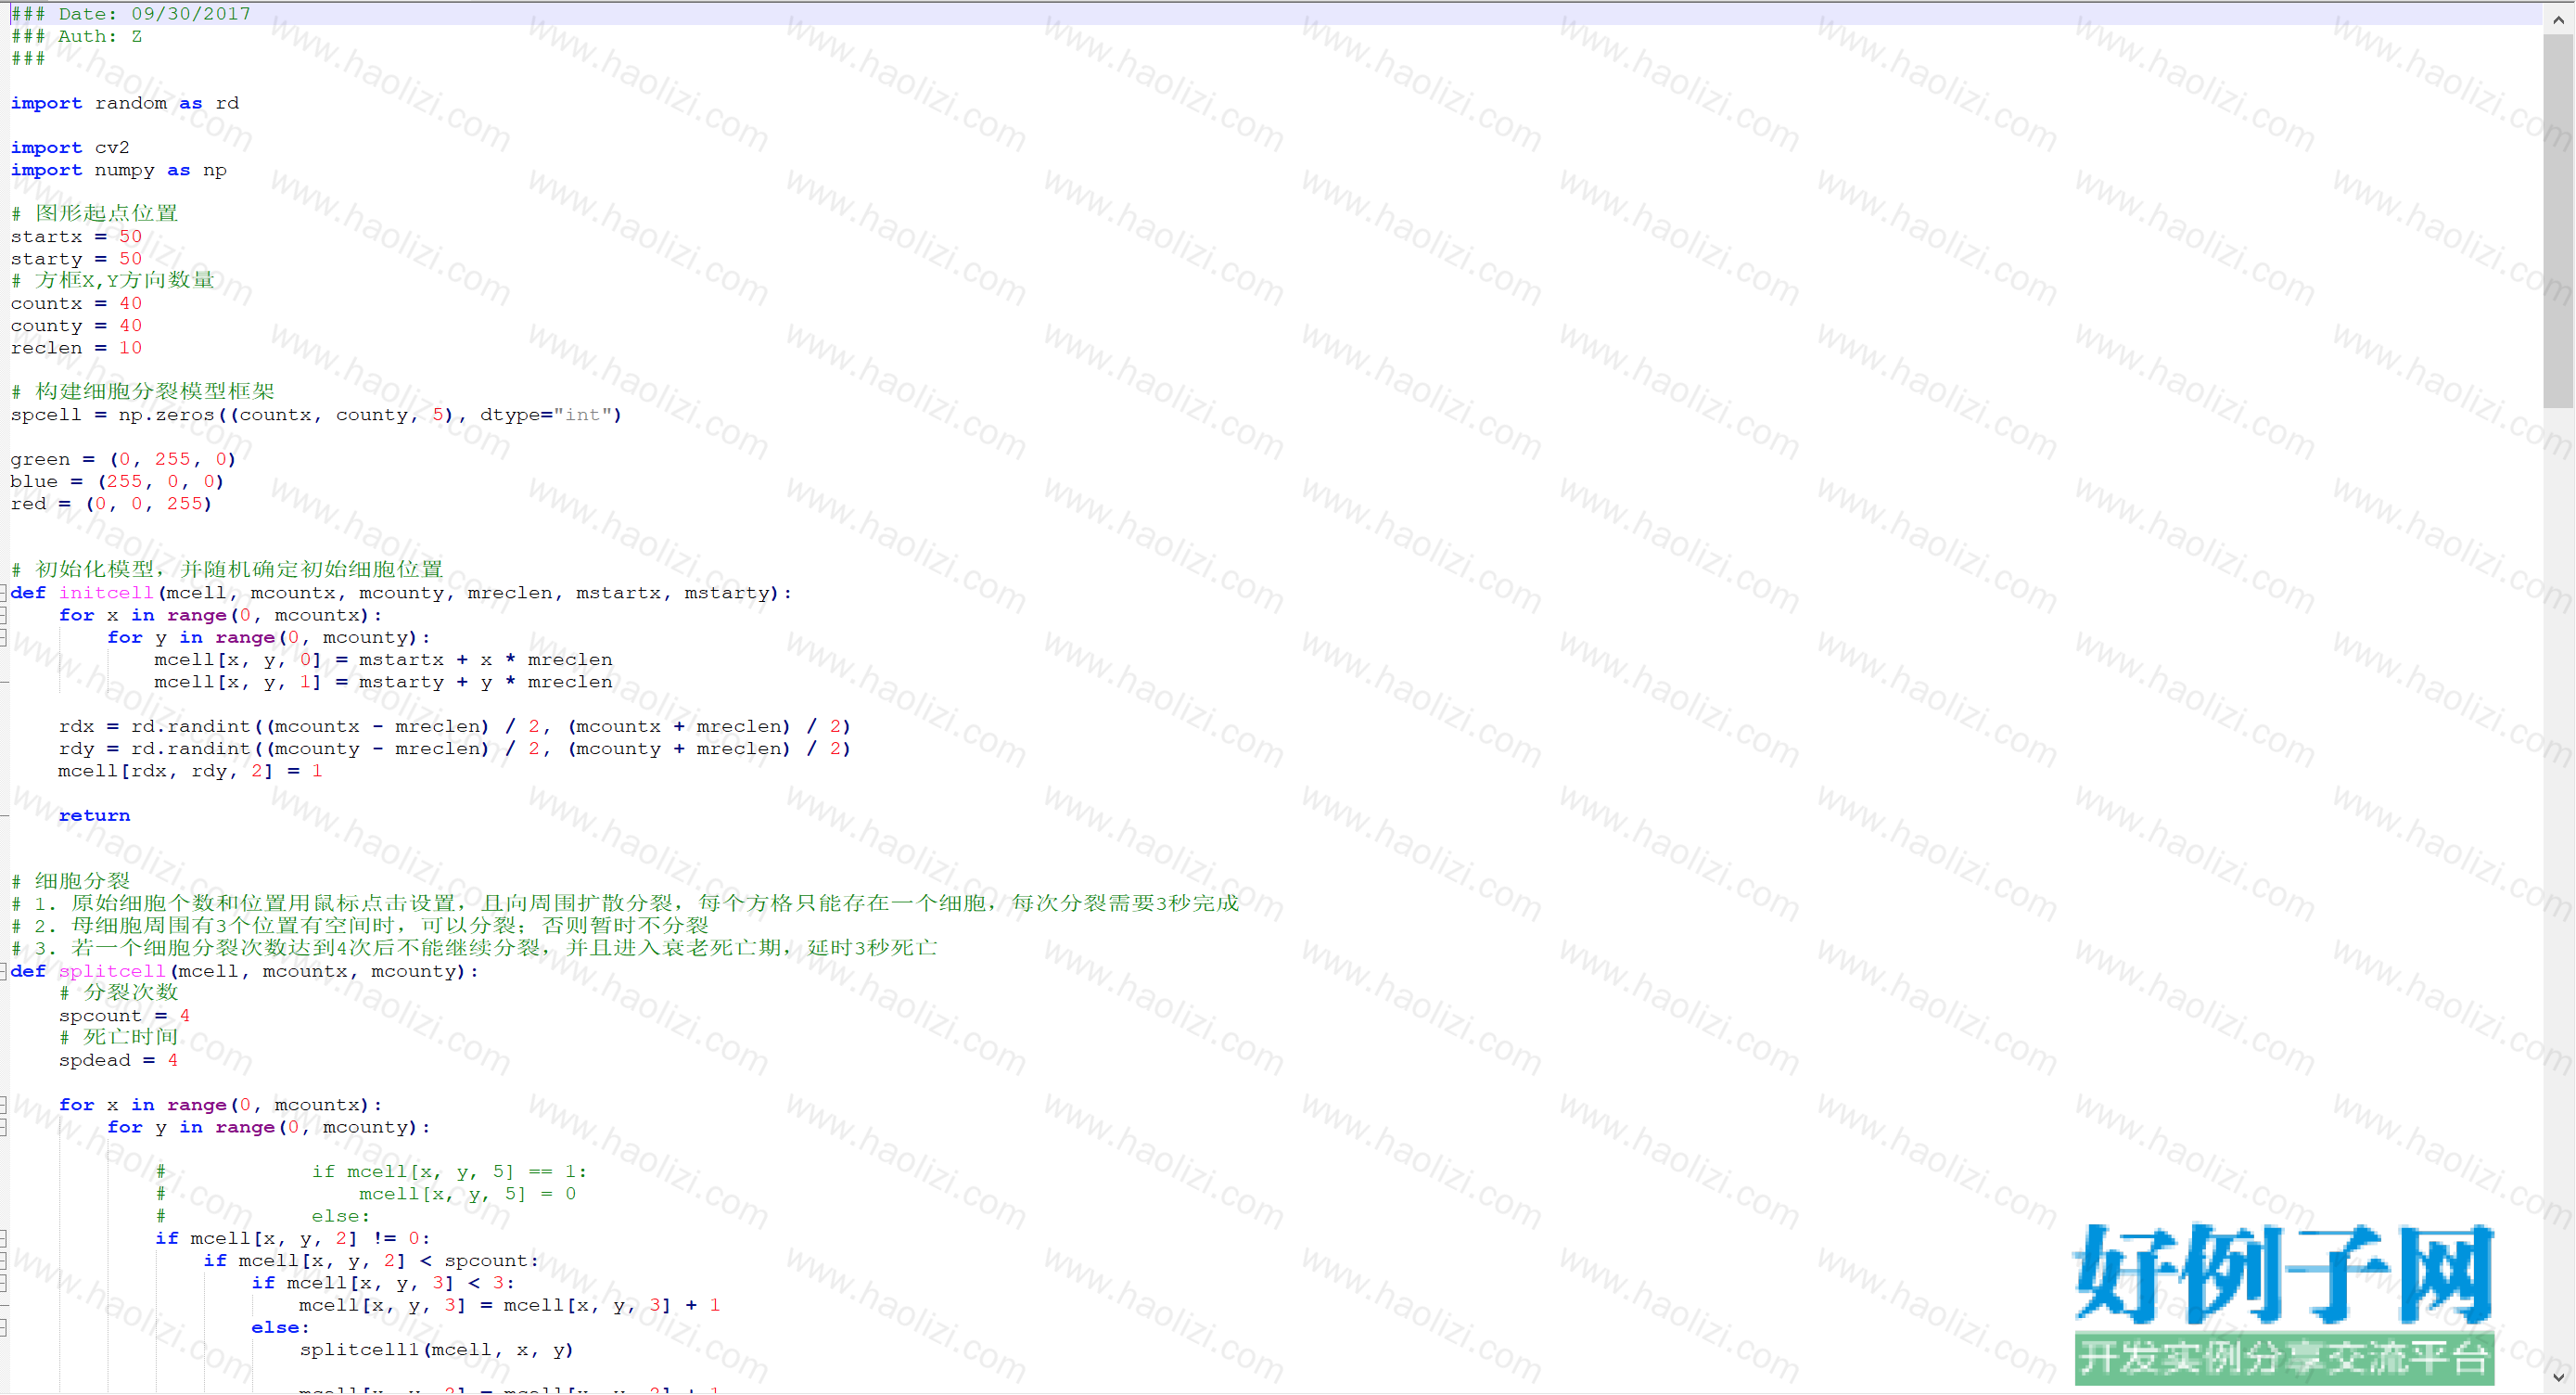Click the '### Auth: Z' comment line

(x=76, y=36)
